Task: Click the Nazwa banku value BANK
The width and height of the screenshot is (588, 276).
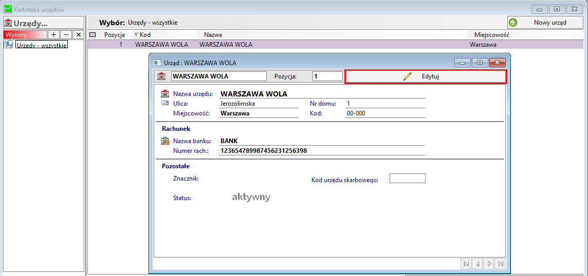Action: click(229, 141)
